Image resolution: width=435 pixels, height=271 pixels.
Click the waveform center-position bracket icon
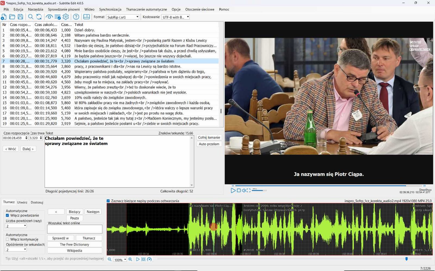[143, 259]
